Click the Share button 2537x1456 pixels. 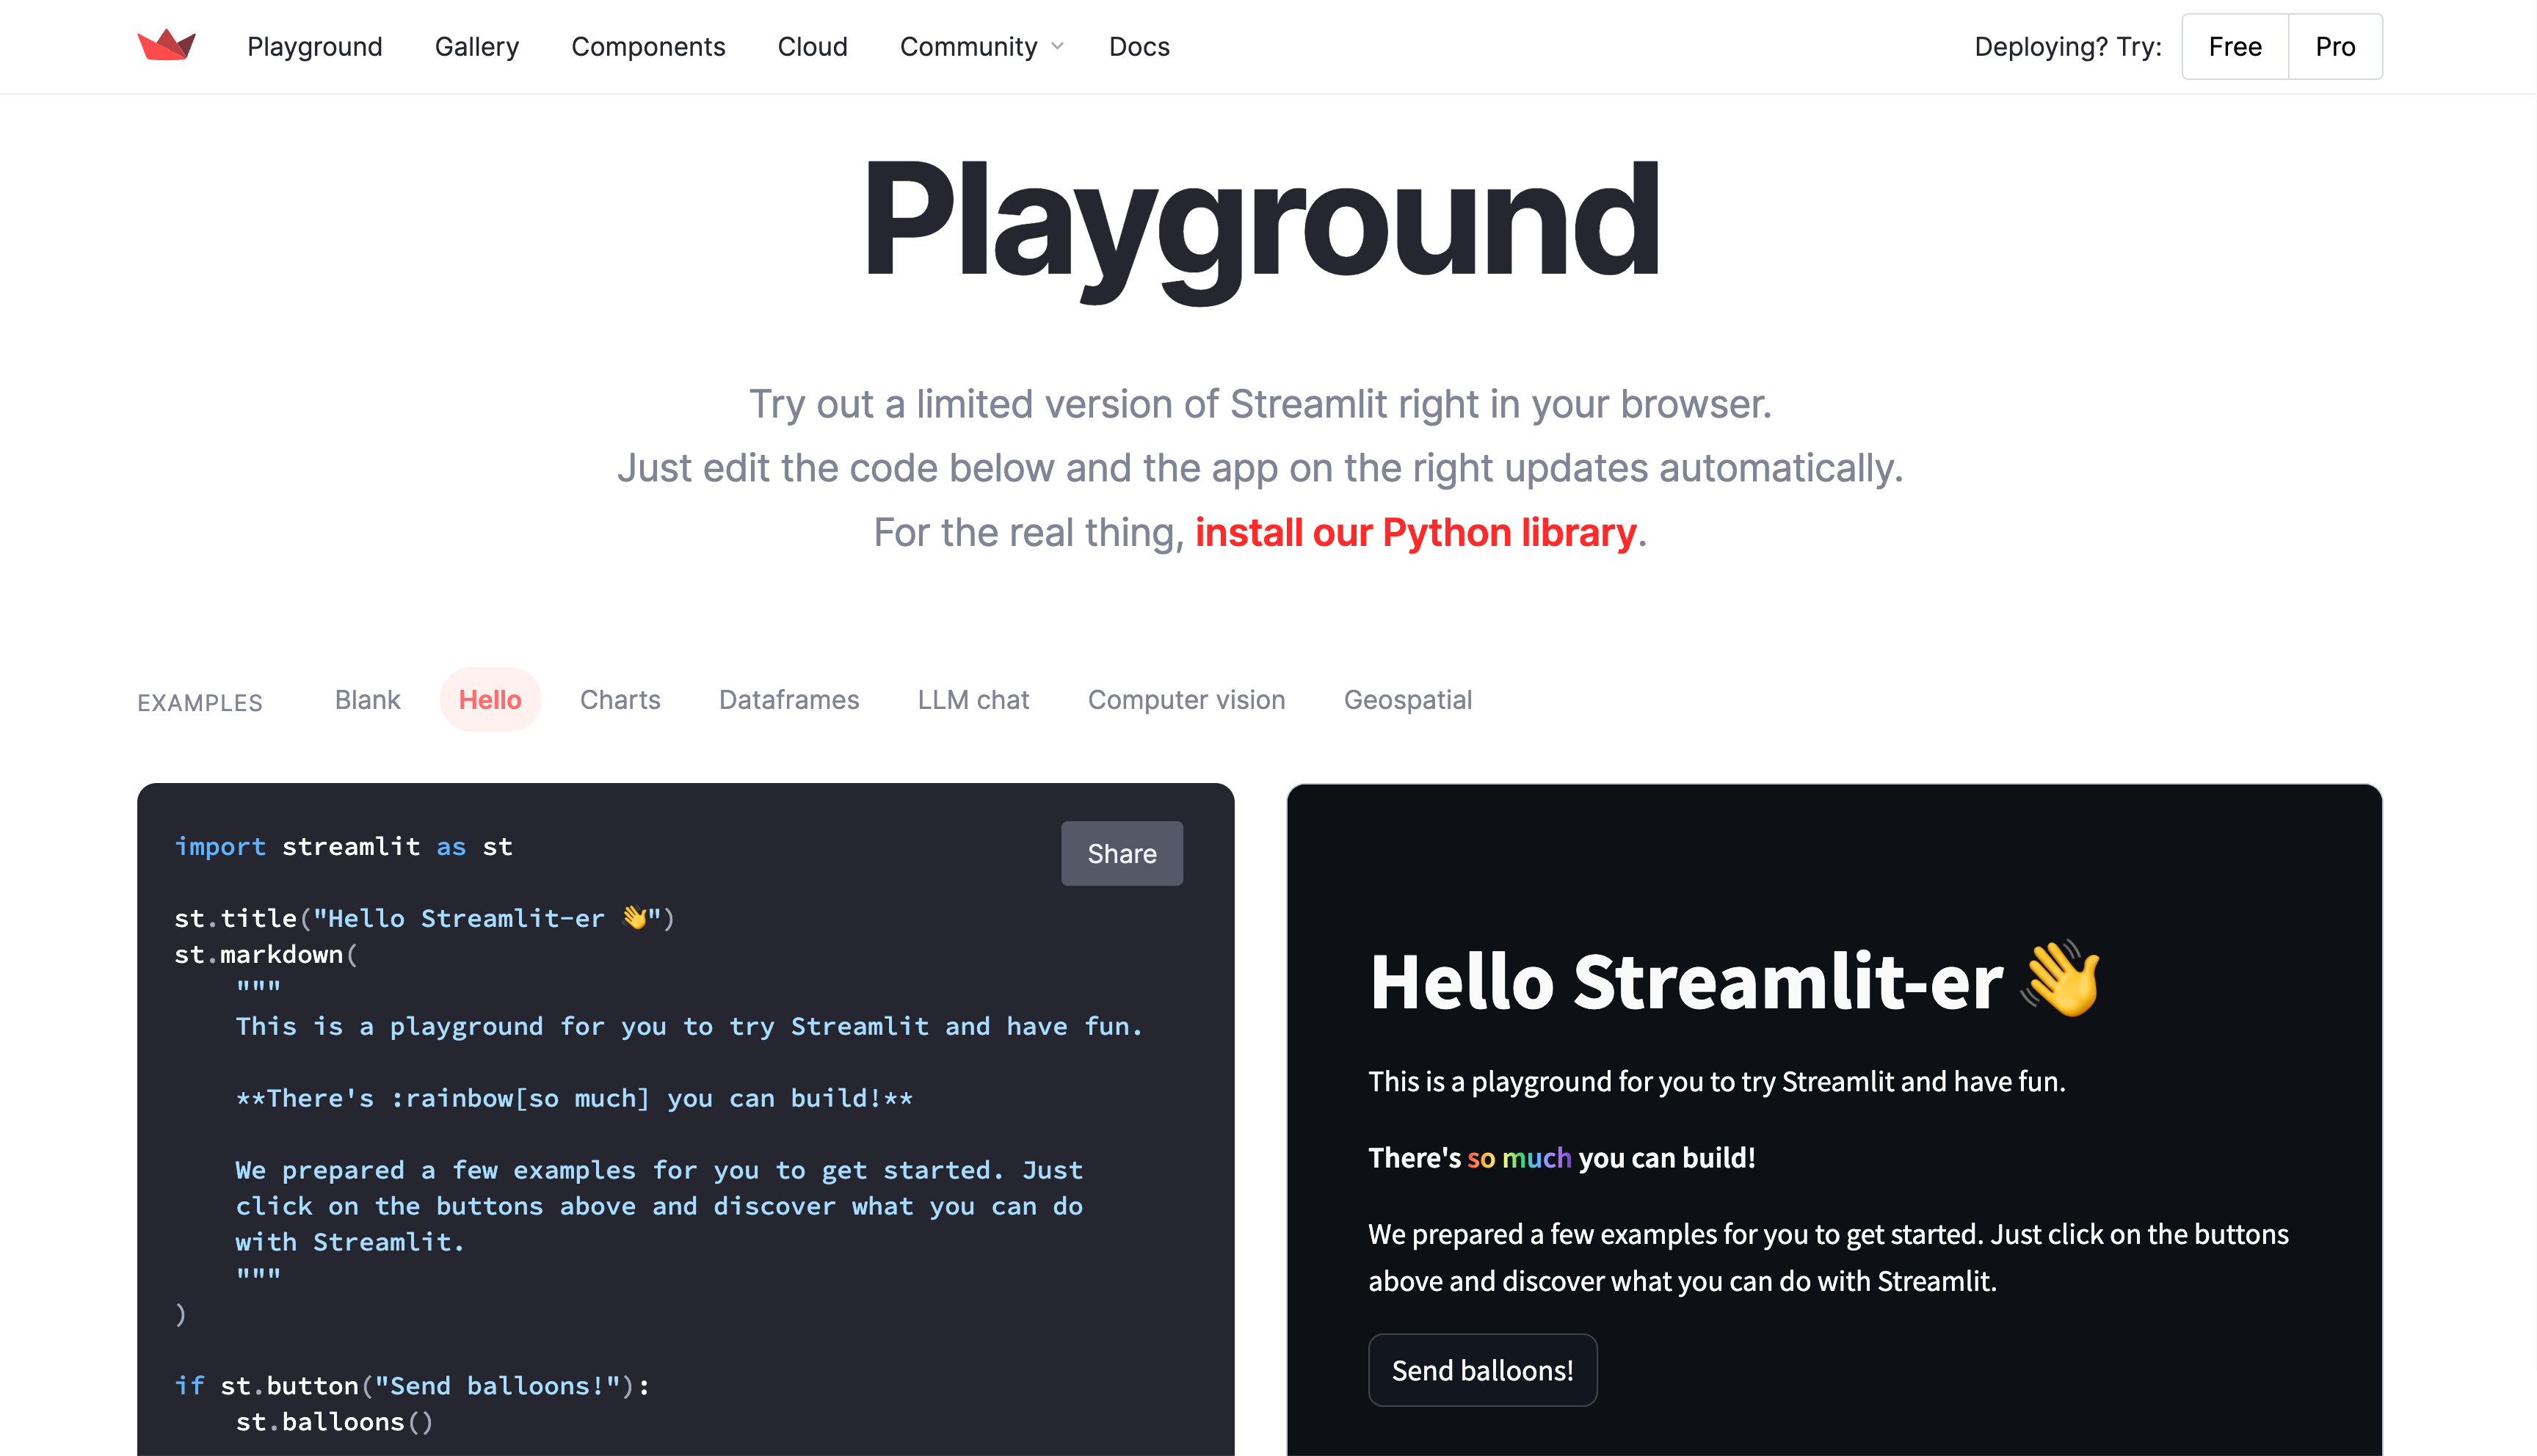[x=1121, y=853]
